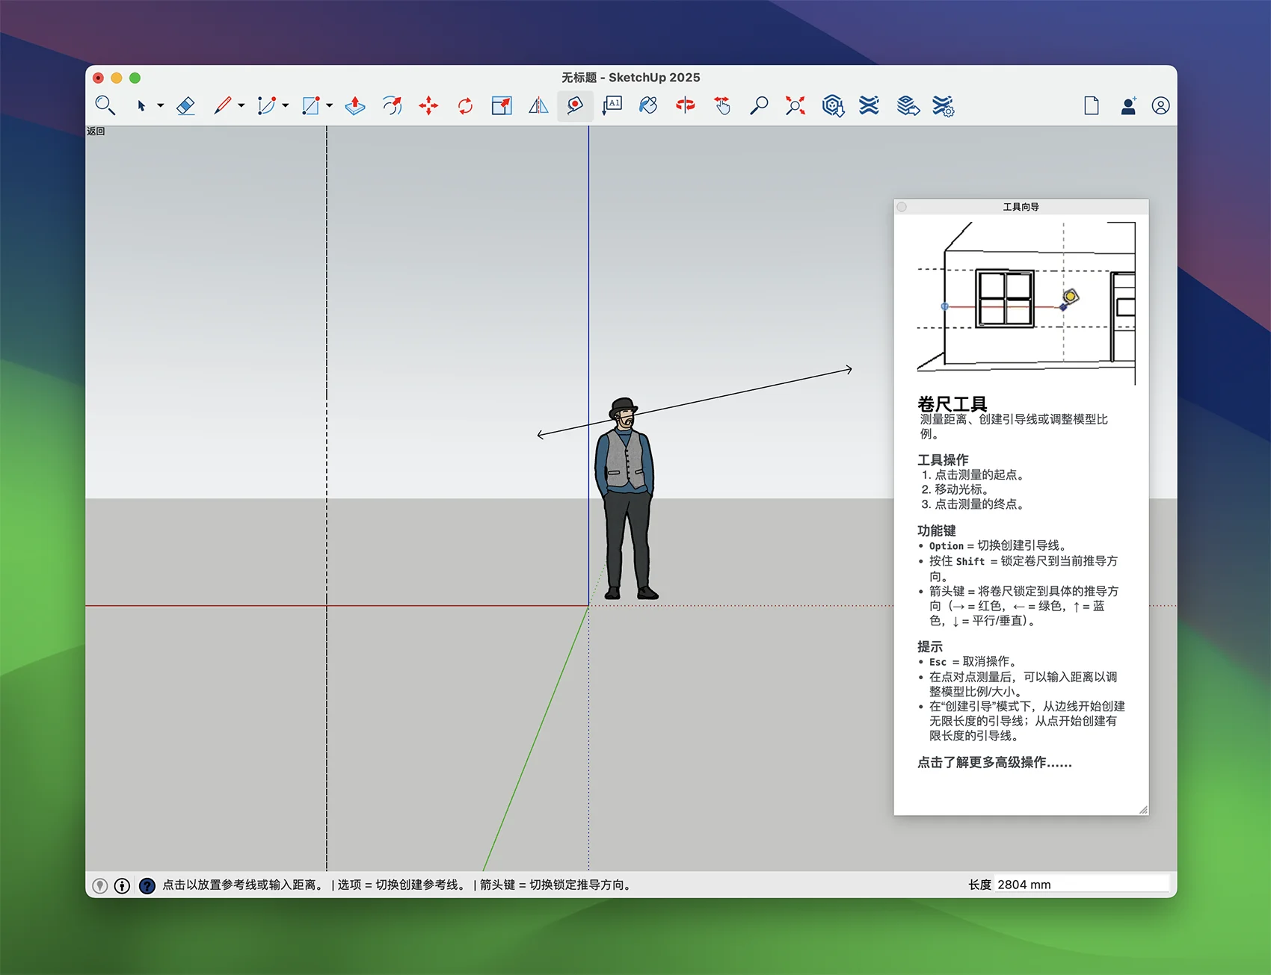The image size is (1271, 975).
Task: Open 点击了解更多高级操作 link
Action: pyautogui.click(x=994, y=763)
